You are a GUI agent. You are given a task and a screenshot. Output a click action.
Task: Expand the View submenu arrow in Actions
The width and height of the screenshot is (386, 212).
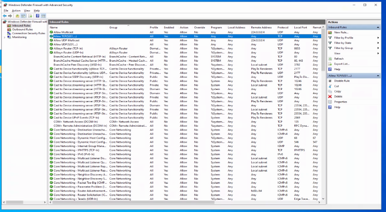point(378,54)
